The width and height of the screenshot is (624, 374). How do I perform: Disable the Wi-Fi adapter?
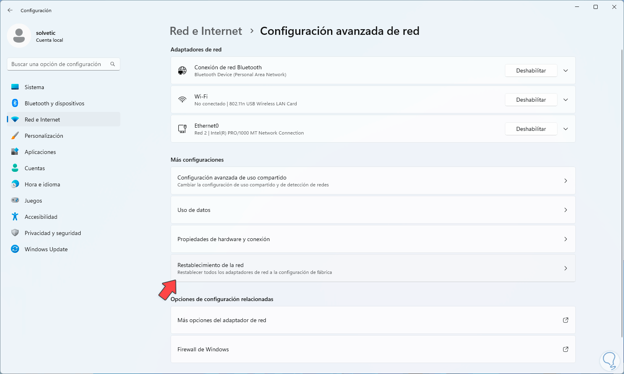coord(531,100)
